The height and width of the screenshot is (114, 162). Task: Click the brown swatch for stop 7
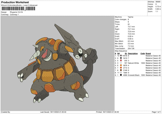pyautogui.click(x=121, y=70)
